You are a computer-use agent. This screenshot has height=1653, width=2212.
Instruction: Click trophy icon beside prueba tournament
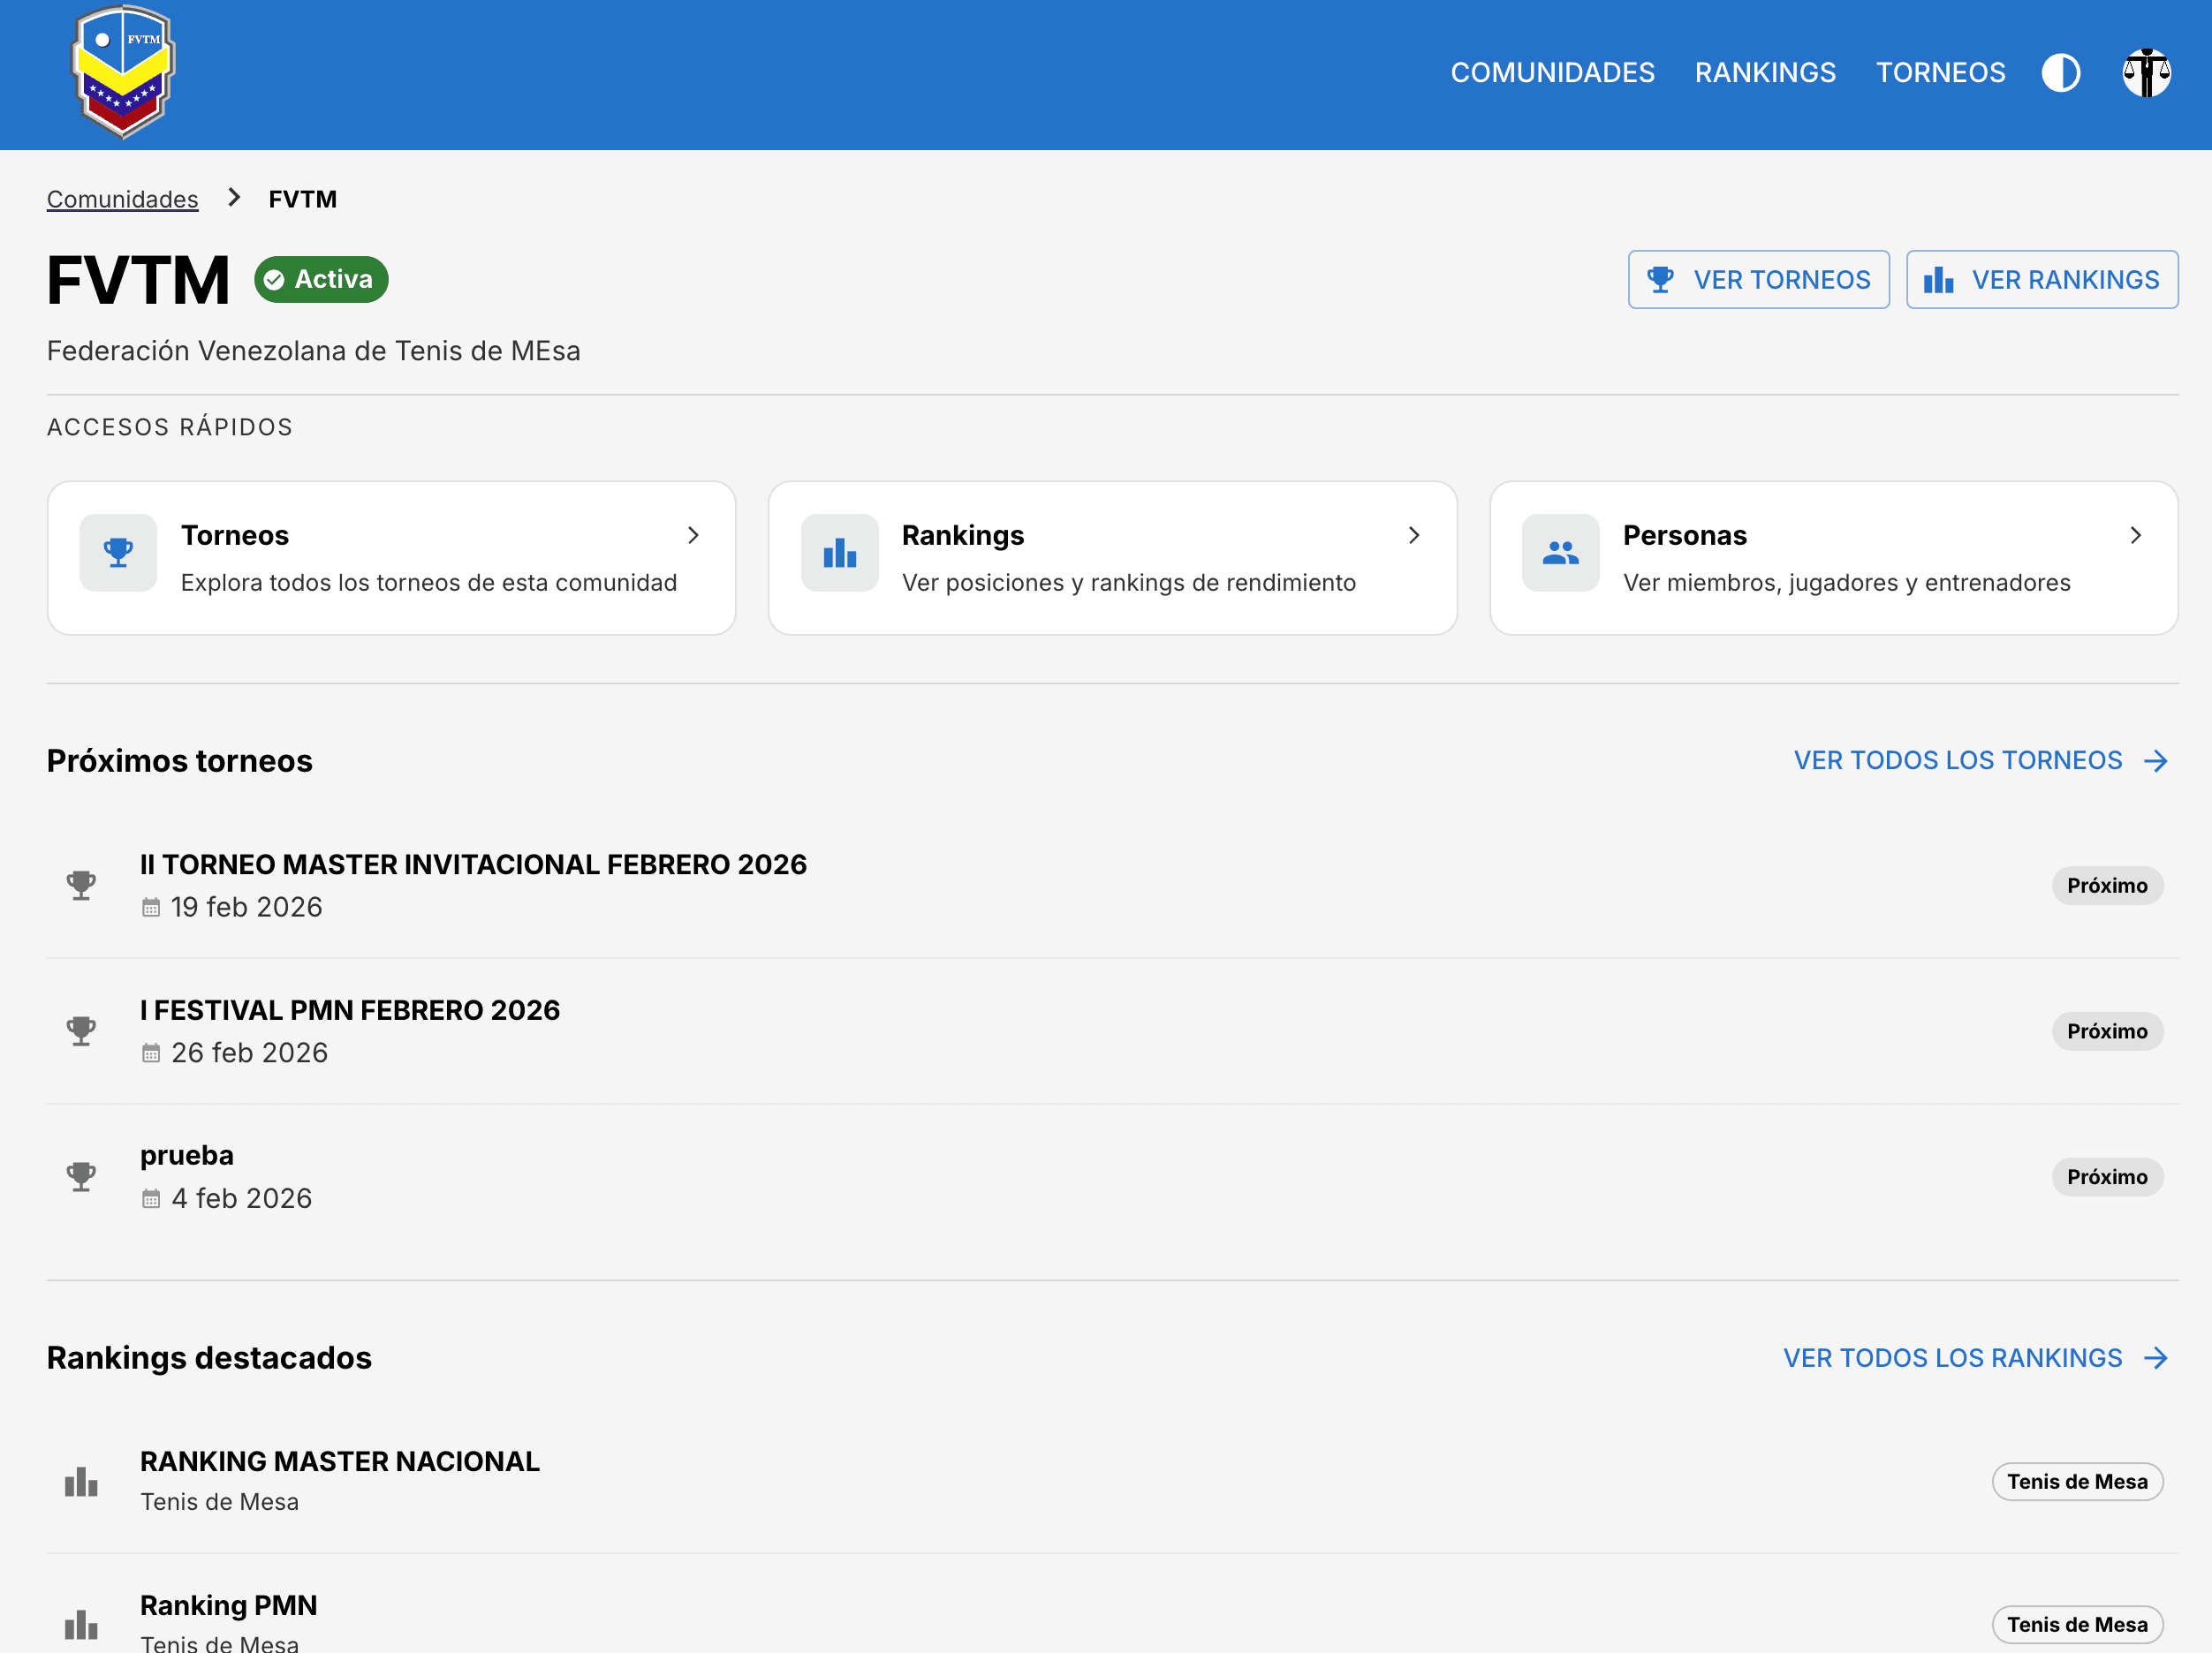pyautogui.click(x=81, y=1176)
